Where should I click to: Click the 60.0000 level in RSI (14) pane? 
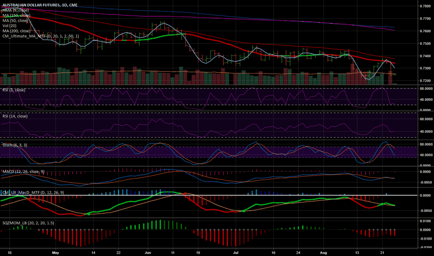(426, 119)
